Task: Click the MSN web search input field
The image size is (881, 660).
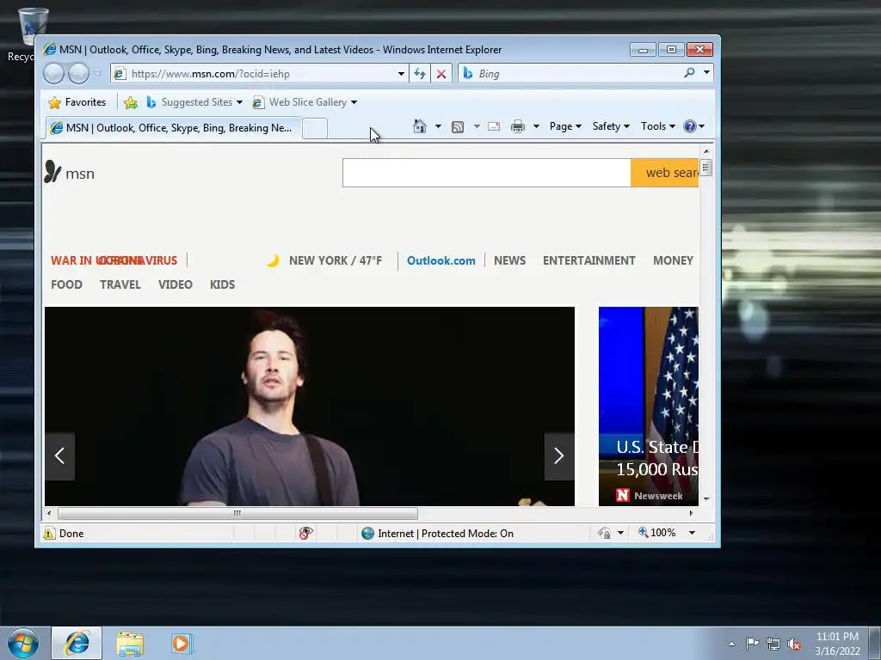Action: [x=487, y=173]
